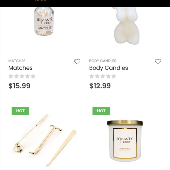This screenshot has width=170, height=170.
Task: Add Body Candles to wishlist heart icon
Action: (x=158, y=62)
